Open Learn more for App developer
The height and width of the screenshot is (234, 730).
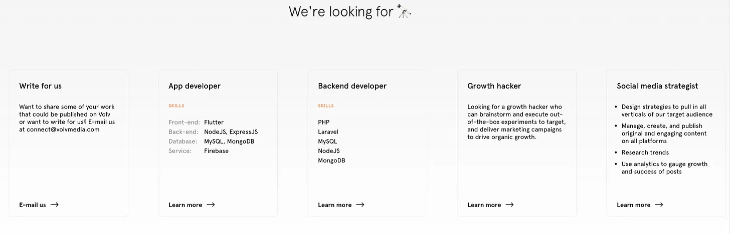(x=192, y=205)
